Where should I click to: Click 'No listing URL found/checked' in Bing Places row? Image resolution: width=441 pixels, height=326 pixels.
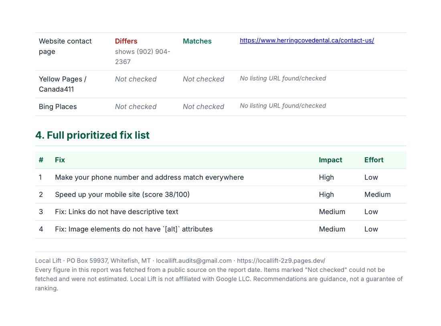tap(283, 106)
